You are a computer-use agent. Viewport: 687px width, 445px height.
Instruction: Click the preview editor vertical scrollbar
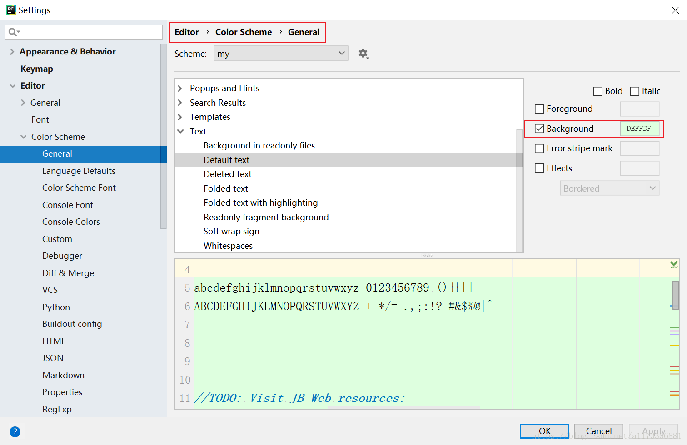point(676,295)
